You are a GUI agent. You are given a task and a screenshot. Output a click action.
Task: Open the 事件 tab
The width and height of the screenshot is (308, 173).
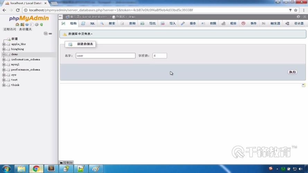(x=249, y=23)
